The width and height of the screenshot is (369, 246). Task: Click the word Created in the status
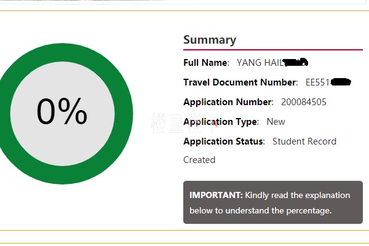pyautogui.click(x=199, y=159)
